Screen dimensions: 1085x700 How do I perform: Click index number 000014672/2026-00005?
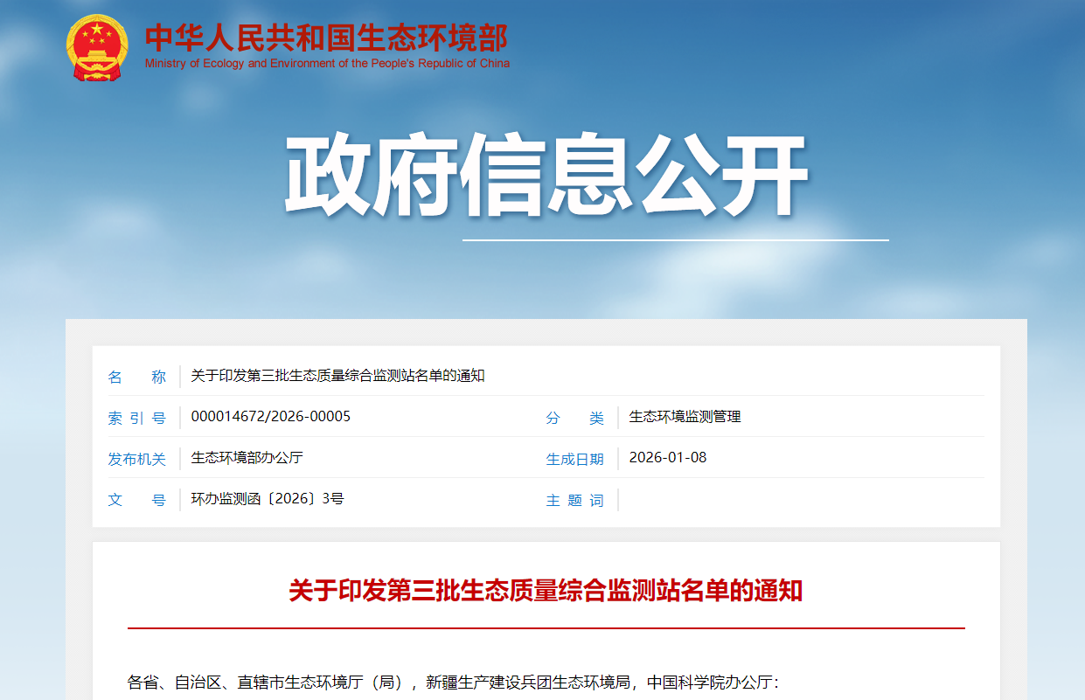click(x=270, y=417)
